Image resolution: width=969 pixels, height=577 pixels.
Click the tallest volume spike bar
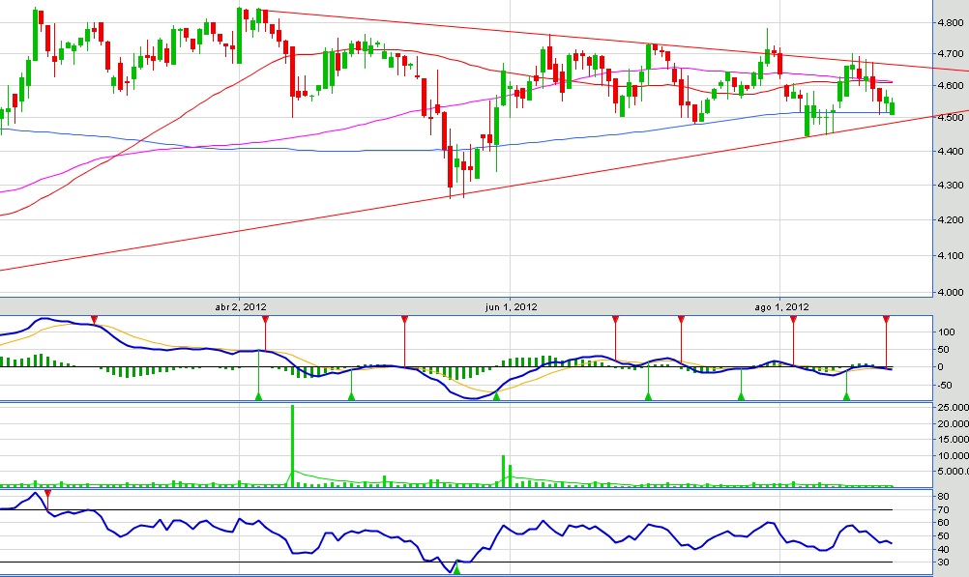(x=292, y=445)
